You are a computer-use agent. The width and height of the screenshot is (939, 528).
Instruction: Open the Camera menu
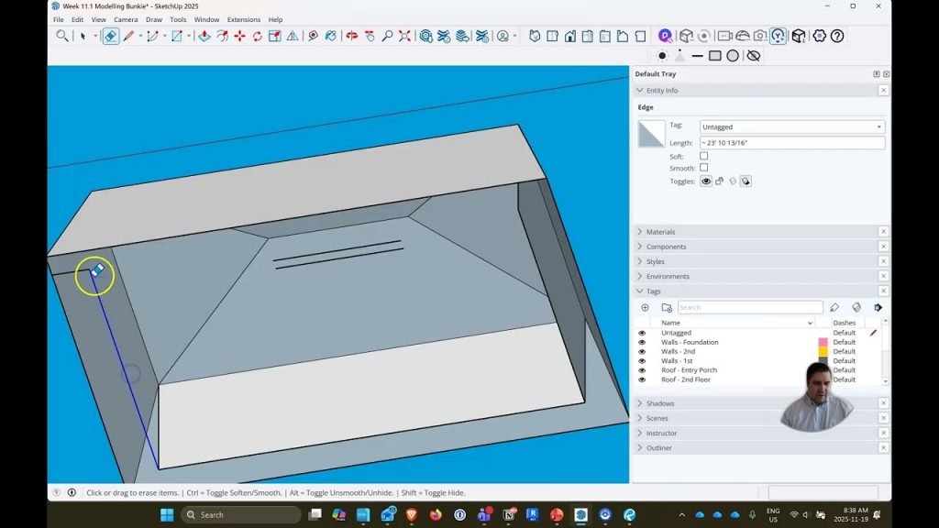coord(126,19)
